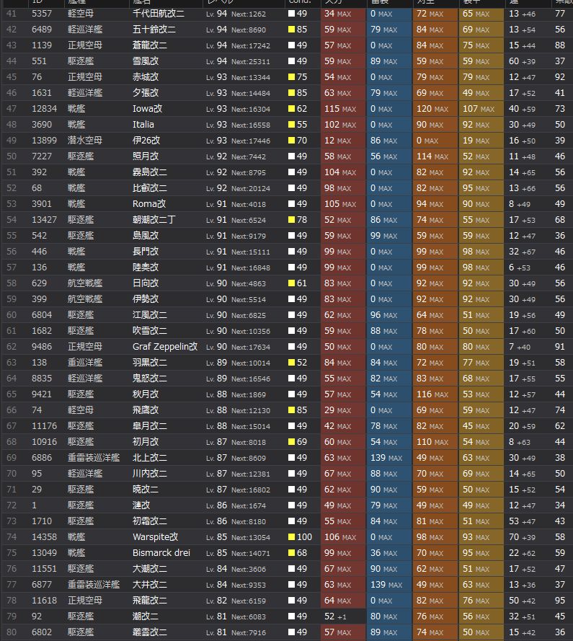Click the yellow condition square in 飛鷹改 row
The width and height of the screenshot is (573, 641).
pos(291,410)
